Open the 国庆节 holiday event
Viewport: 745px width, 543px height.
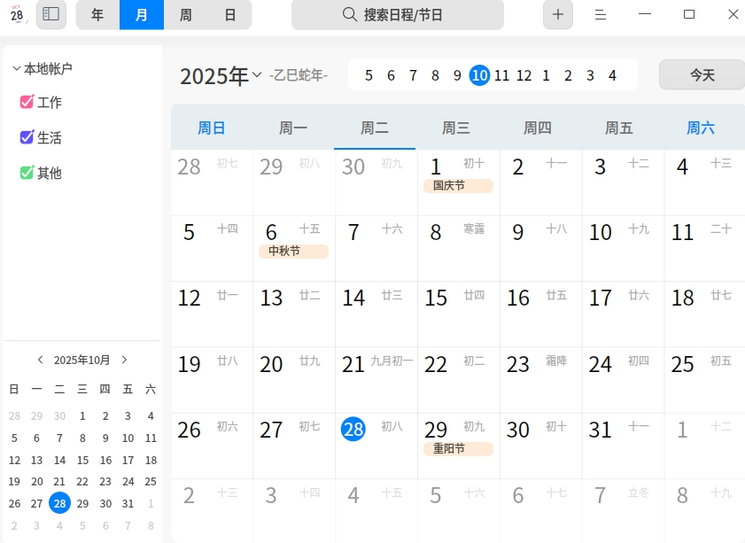coord(458,186)
